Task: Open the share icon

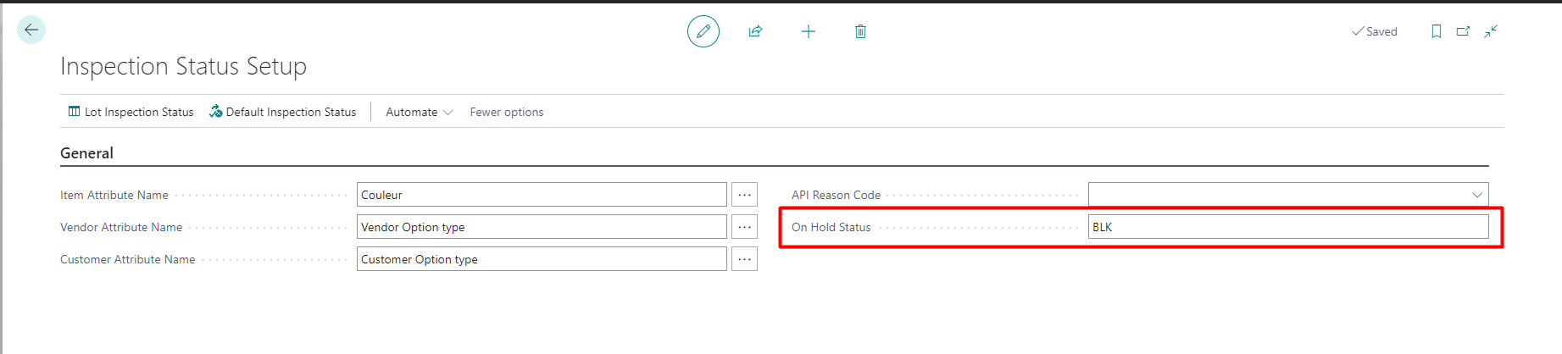Action: 755,31
